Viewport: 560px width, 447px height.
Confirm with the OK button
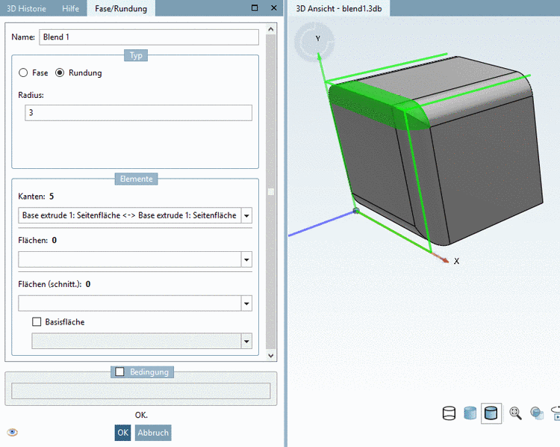coord(123,433)
